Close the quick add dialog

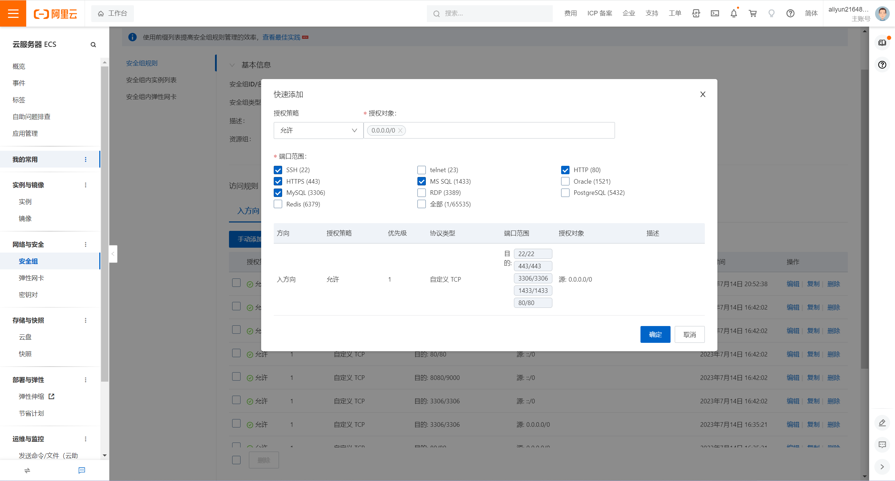click(703, 94)
